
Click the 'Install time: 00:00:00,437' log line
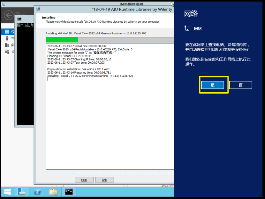click(77, 46)
